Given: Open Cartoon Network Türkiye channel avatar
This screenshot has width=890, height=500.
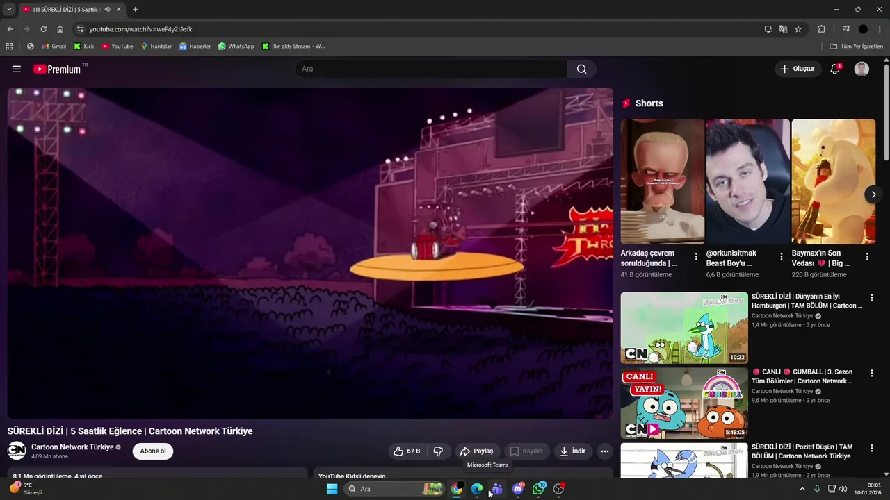Looking at the screenshot, I should [17, 451].
